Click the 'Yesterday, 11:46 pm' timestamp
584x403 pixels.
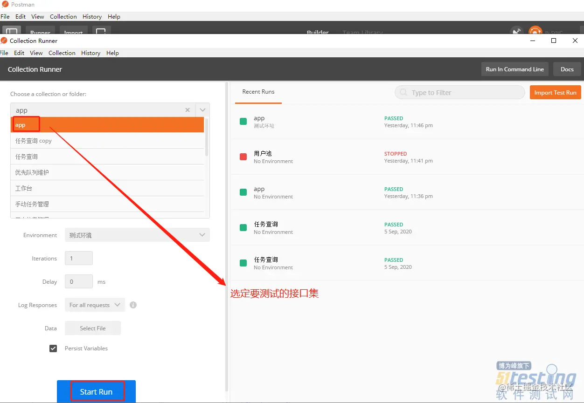(x=409, y=125)
